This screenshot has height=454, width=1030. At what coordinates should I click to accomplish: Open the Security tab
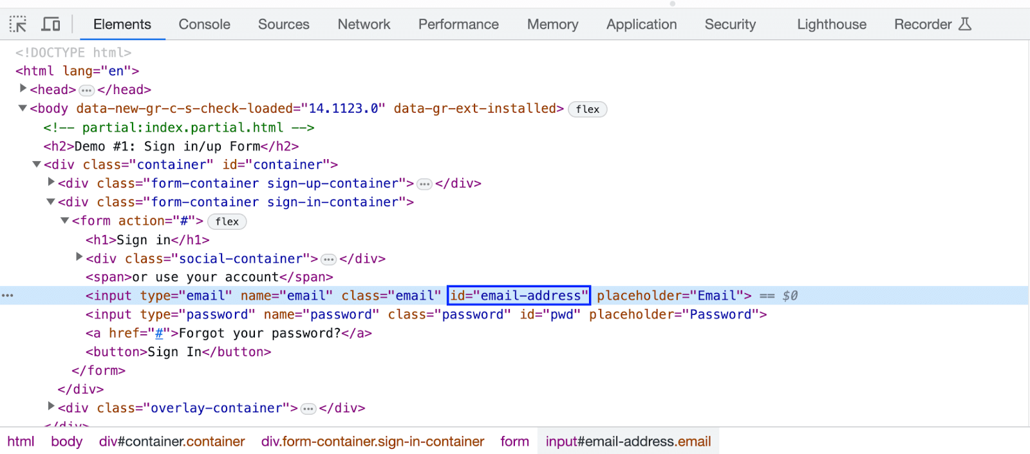coord(730,24)
